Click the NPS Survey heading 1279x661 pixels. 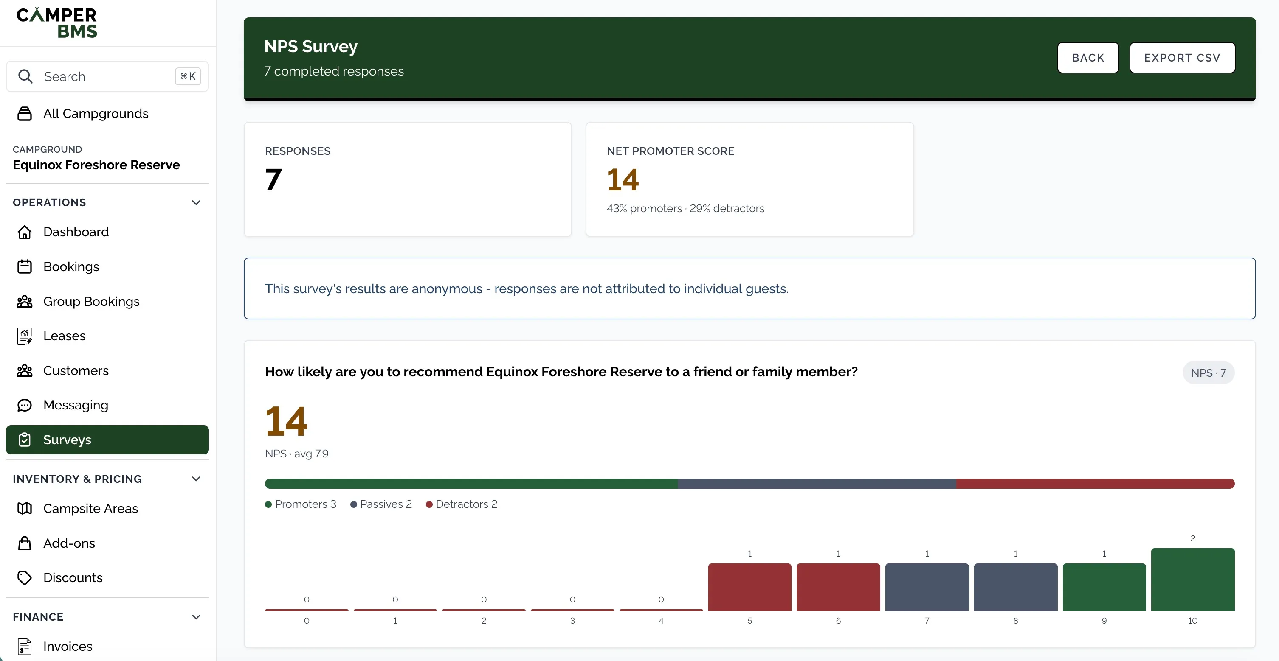pos(311,46)
